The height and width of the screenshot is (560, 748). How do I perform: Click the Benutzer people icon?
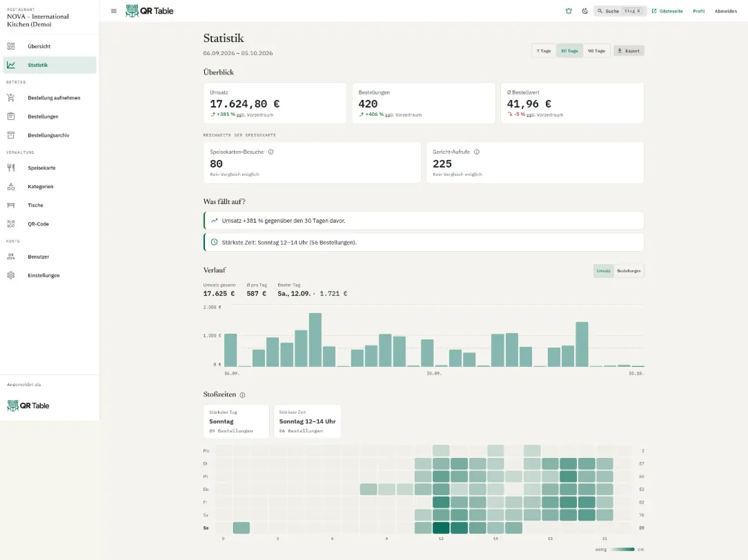[11, 257]
